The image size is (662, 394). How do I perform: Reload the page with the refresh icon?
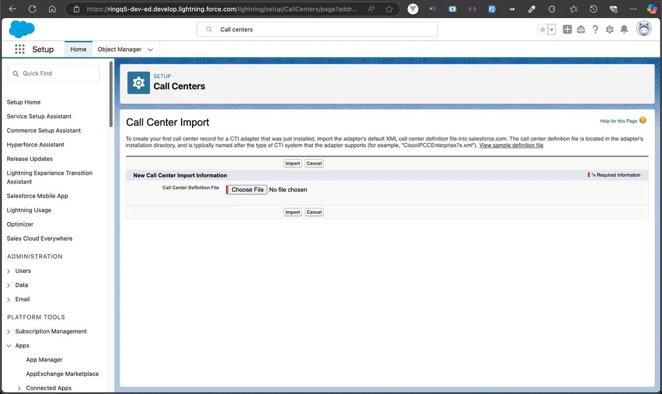coord(32,9)
